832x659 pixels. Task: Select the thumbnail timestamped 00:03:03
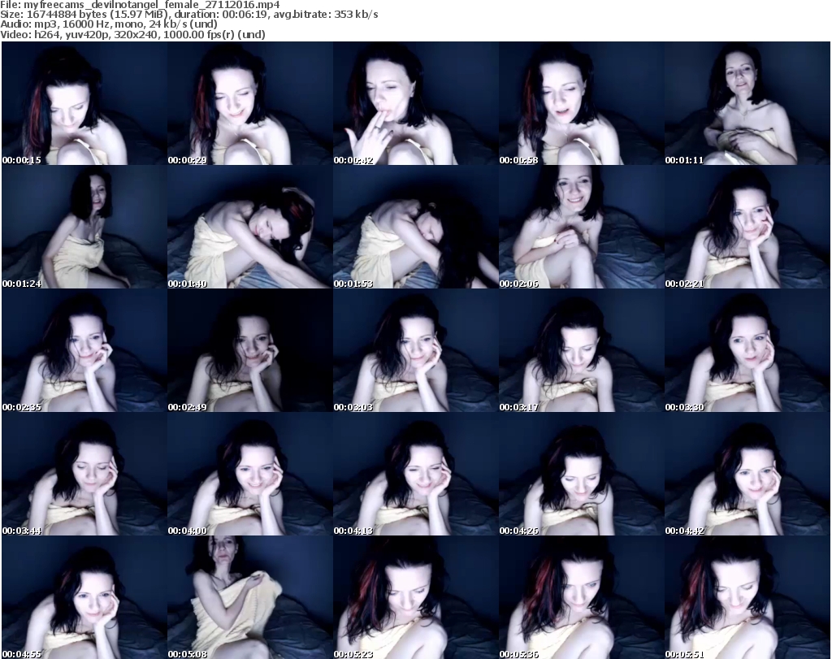click(415, 350)
